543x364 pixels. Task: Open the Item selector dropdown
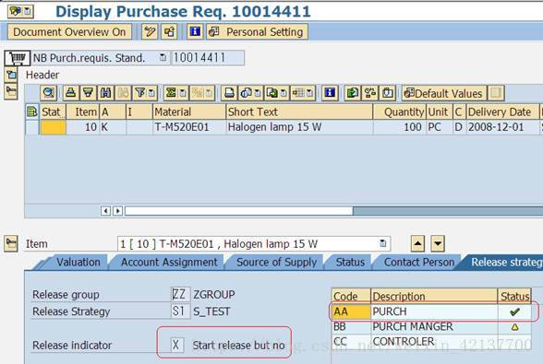pyautogui.click(x=382, y=243)
